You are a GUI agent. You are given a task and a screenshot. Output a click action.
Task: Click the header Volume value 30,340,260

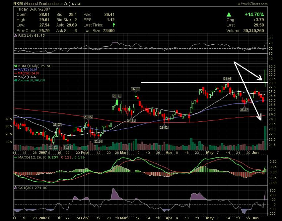[x=253, y=31]
